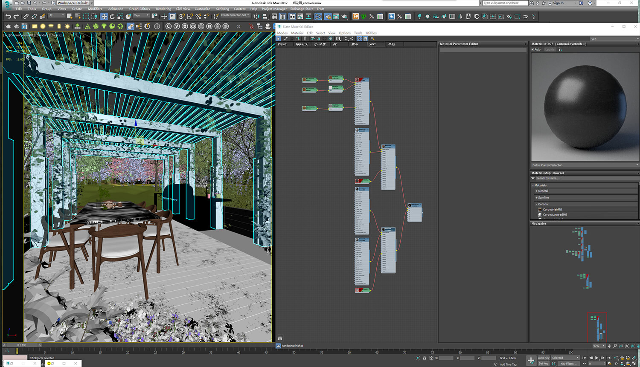Click the Mirror tool icon
The image size is (640, 367).
(x=256, y=17)
